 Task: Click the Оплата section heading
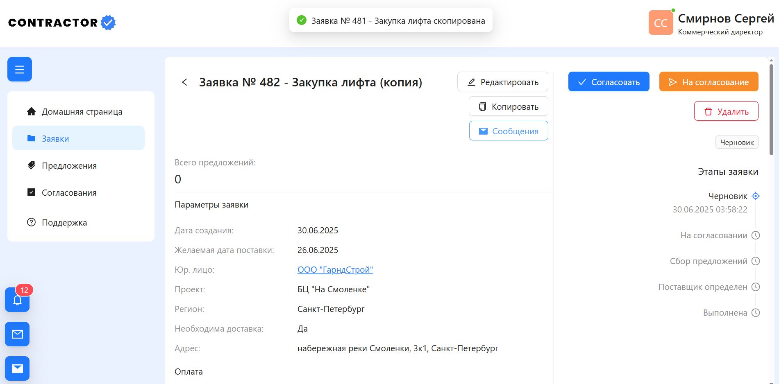pos(189,372)
